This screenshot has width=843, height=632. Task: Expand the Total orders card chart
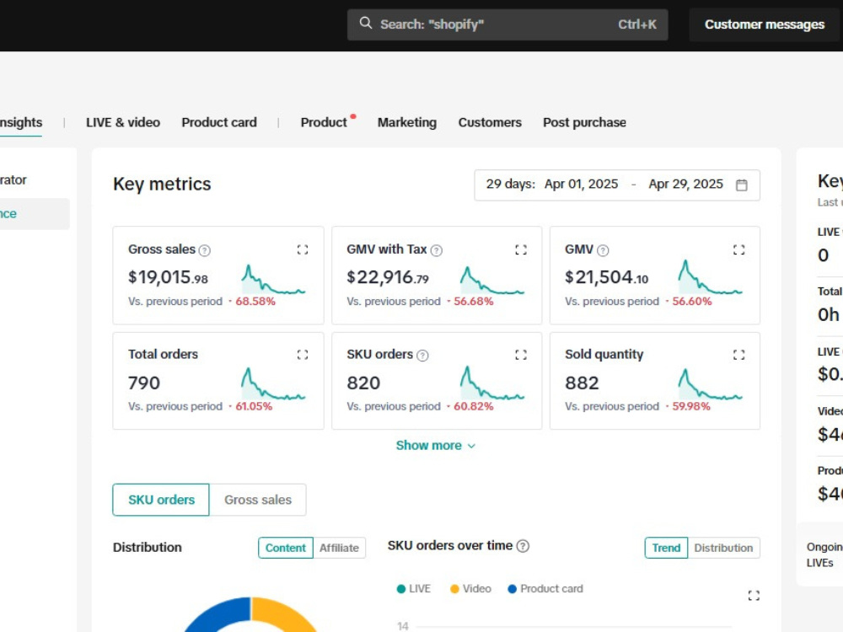click(303, 355)
